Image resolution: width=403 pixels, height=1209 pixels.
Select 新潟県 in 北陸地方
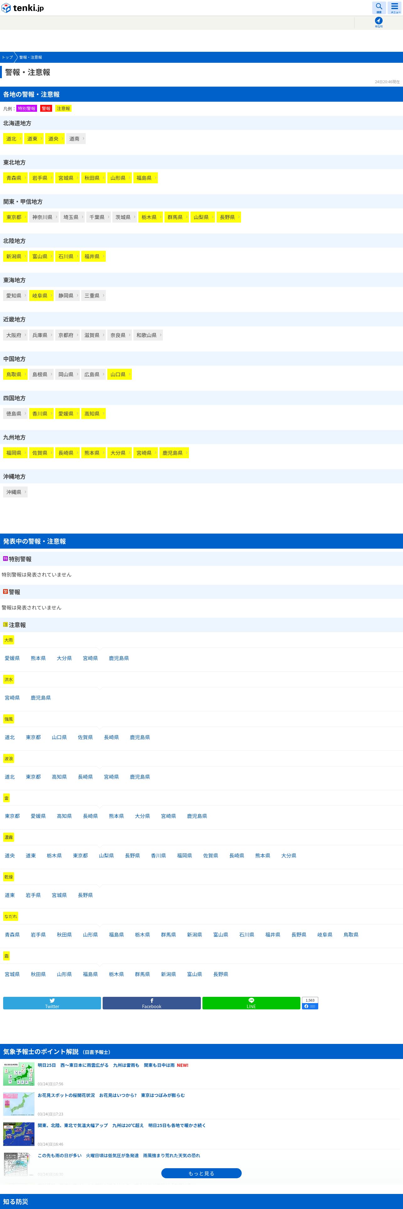[15, 257]
